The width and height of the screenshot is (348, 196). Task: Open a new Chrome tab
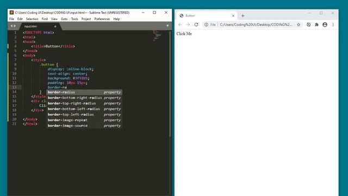[x=243, y=16]
